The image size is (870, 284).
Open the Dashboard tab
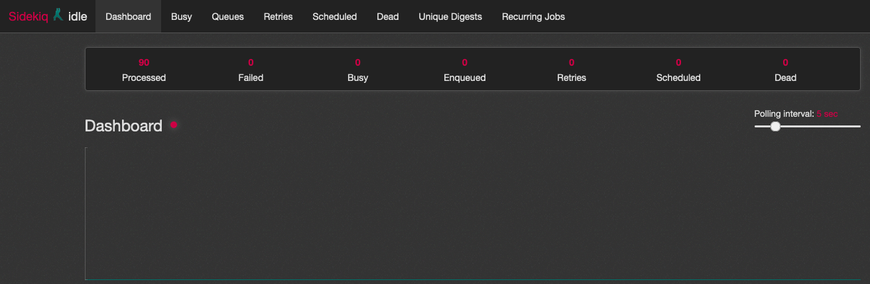click(128, 17)
